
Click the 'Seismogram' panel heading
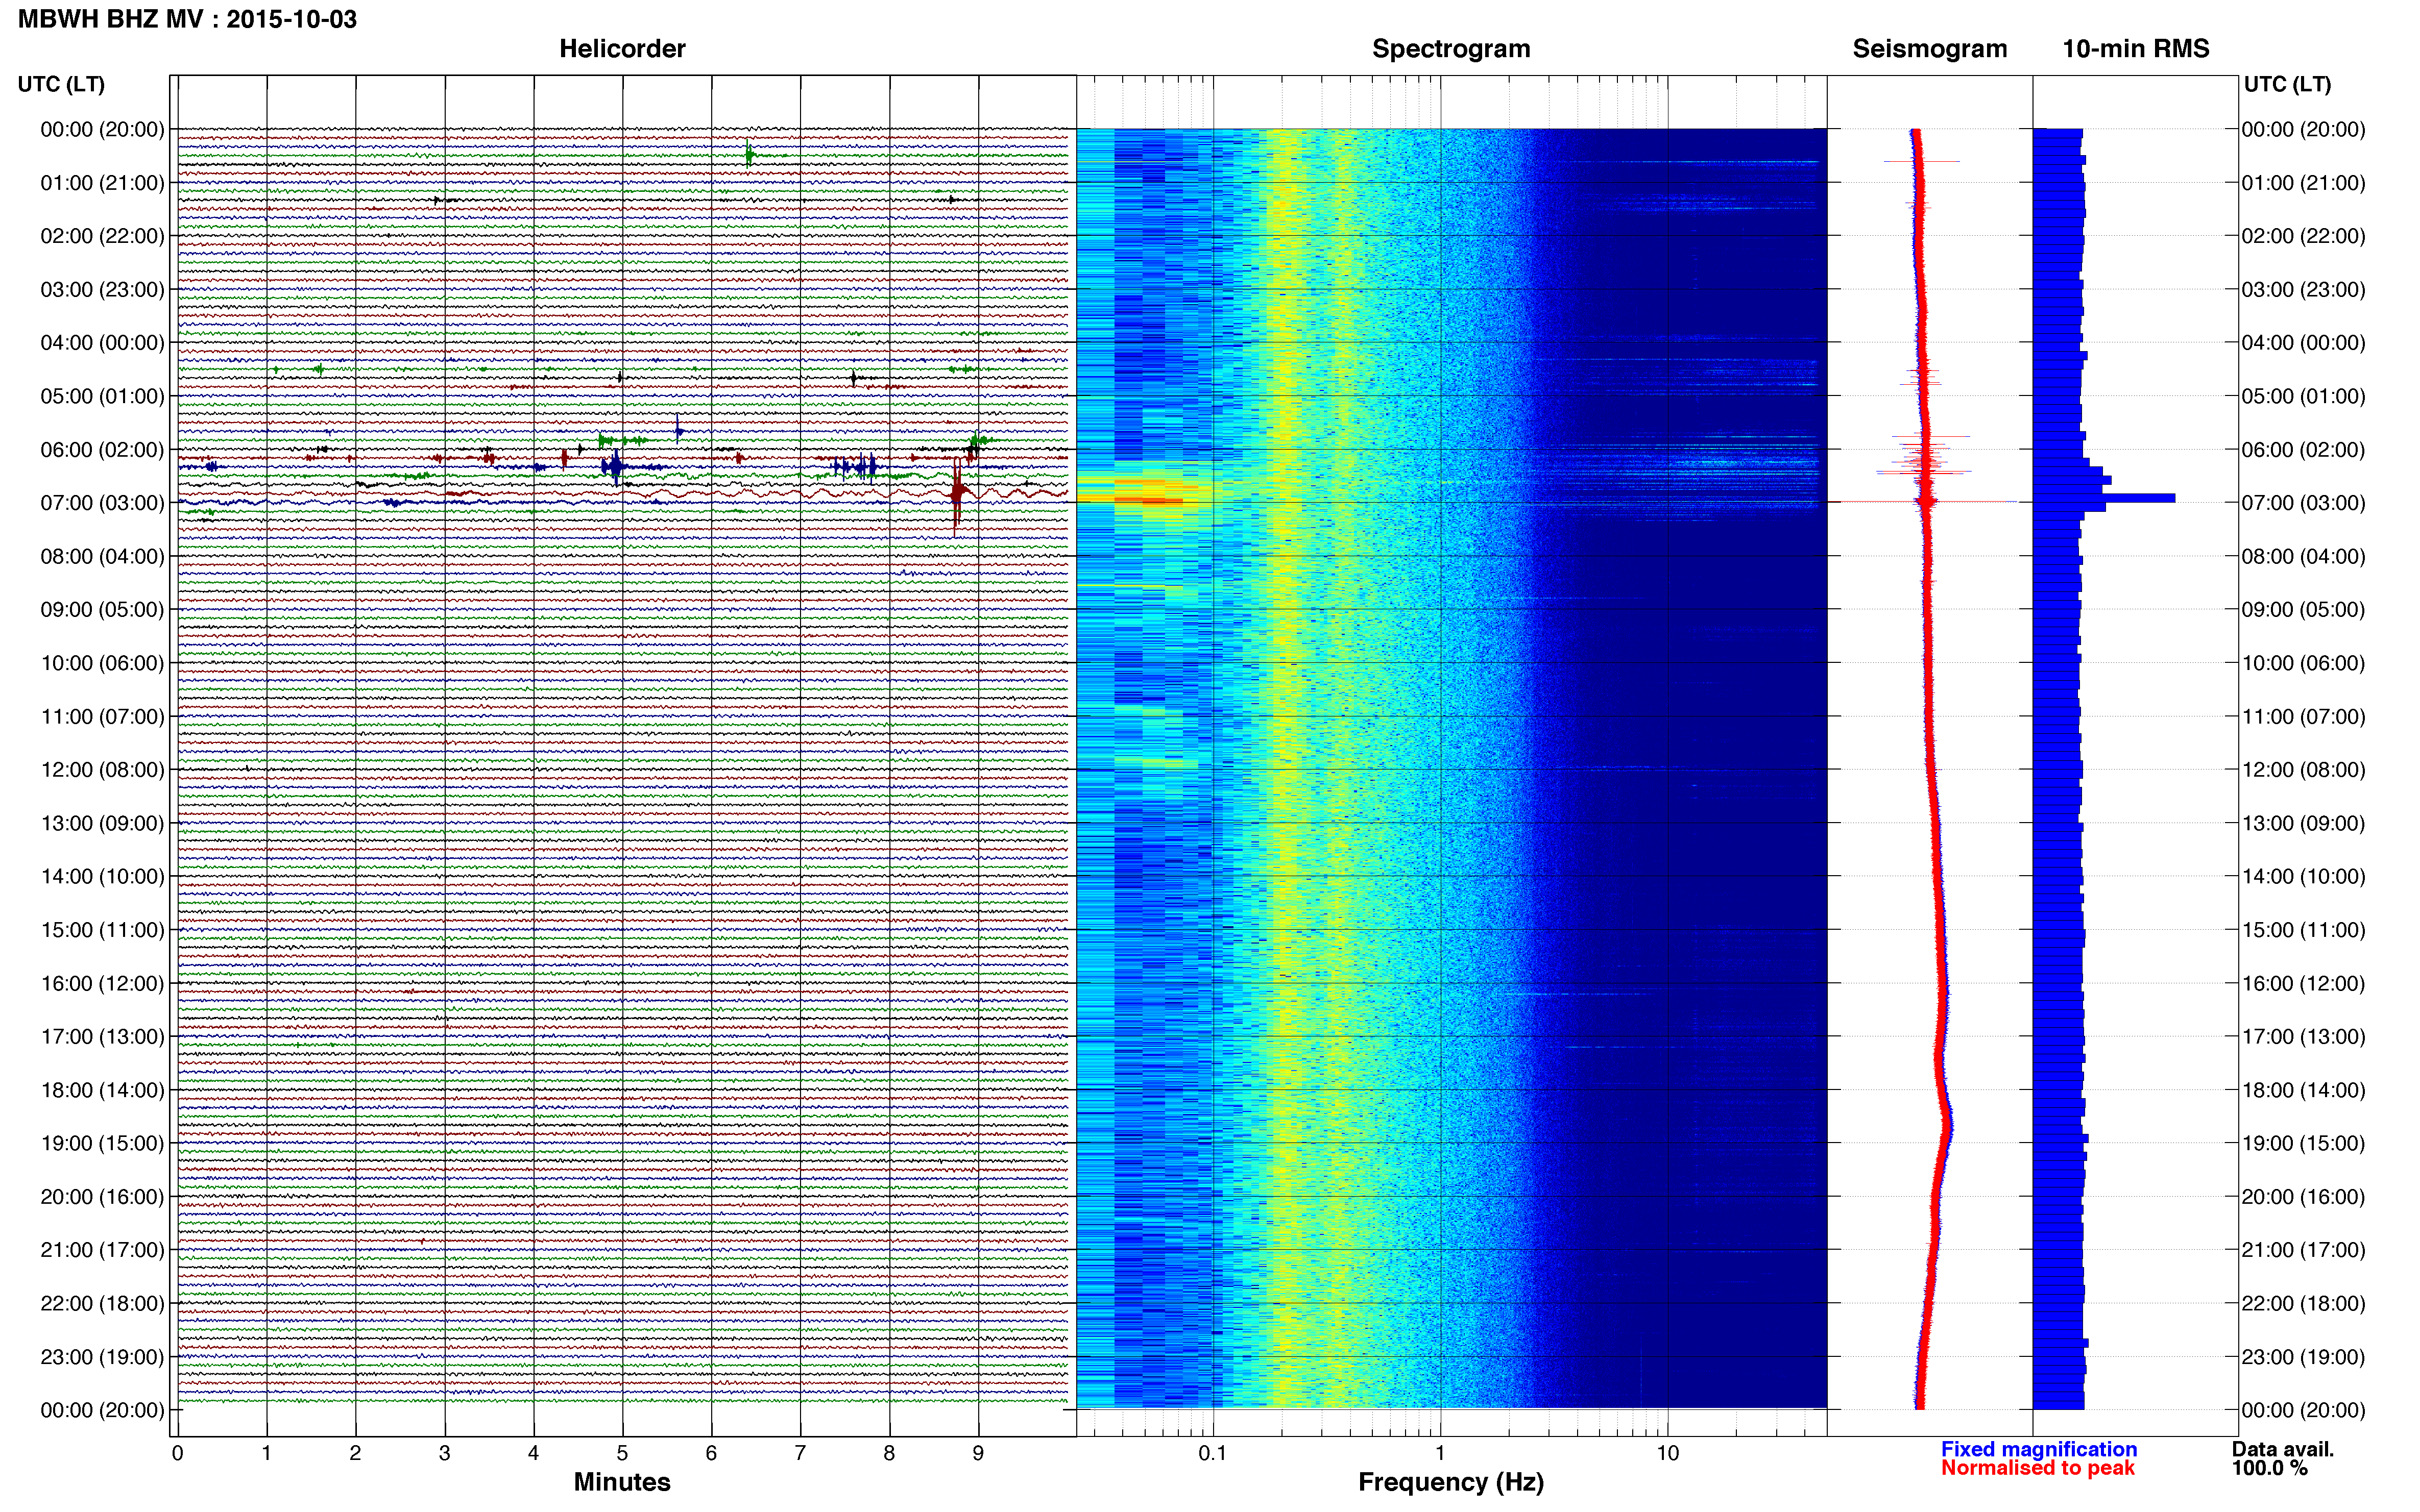[1930, 49]
